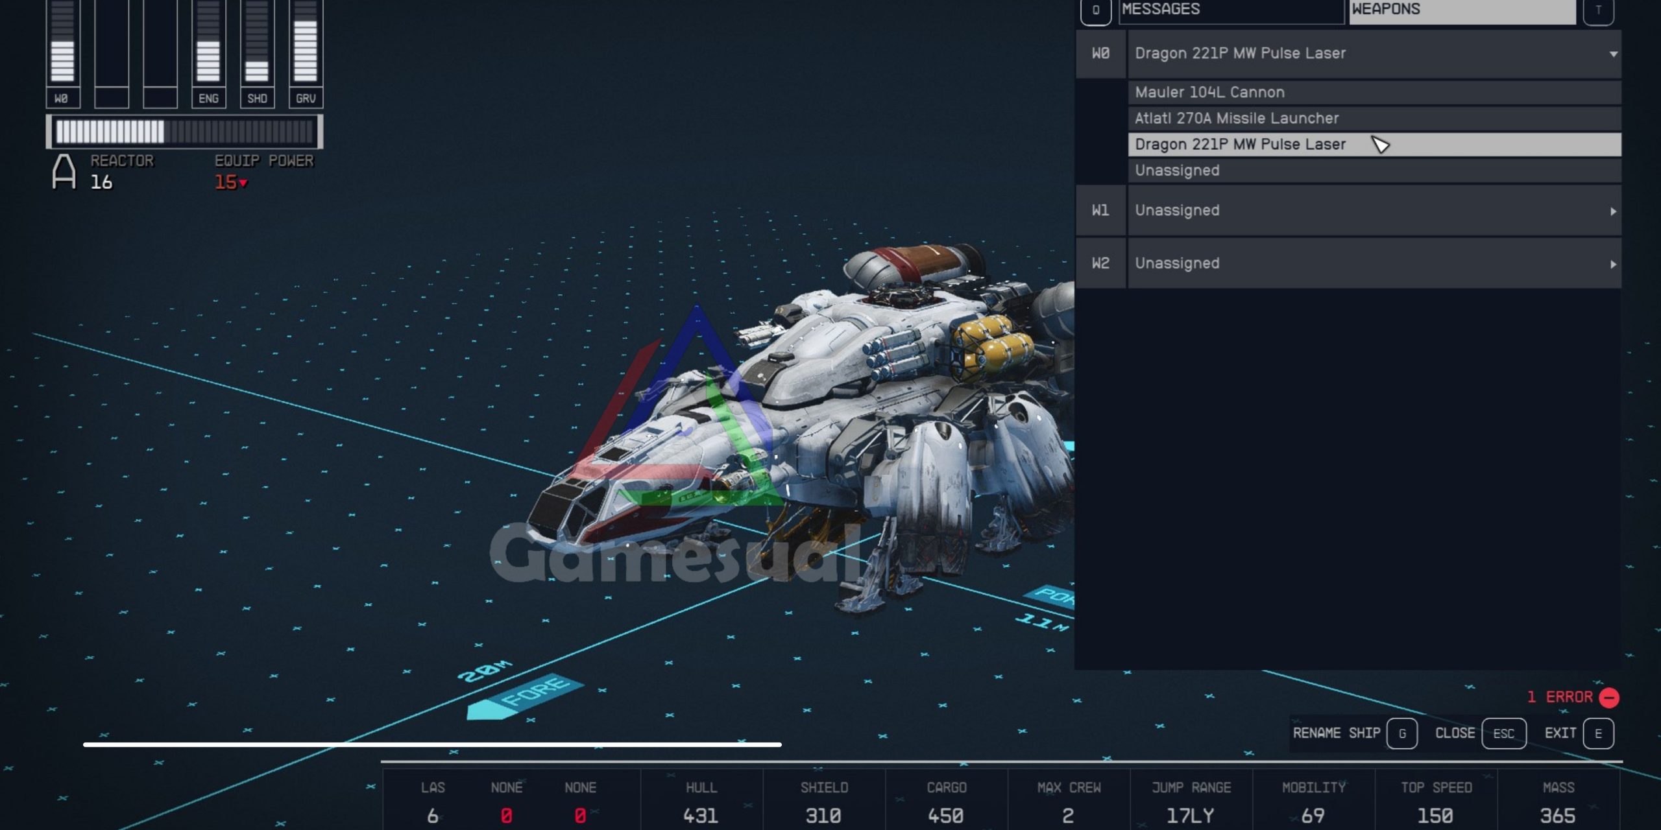Drag the reactor power allocation slider
Viewport: 1661px width, 830px height.
point(164,131)
